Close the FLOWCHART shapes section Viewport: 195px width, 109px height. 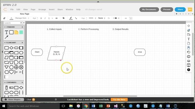pyautogui.click(x=22, y=42)
